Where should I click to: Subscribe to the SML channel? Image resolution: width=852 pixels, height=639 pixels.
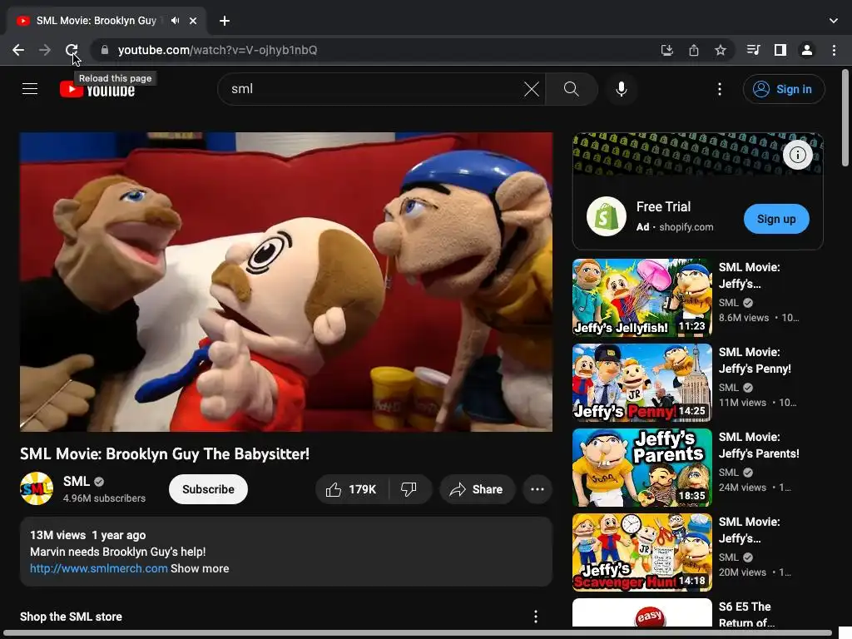click(x=208, y=489)
